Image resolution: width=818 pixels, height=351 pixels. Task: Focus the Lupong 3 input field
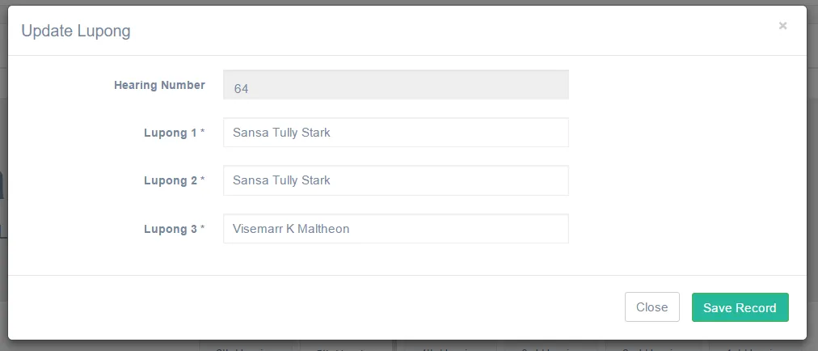coord(395,229)
